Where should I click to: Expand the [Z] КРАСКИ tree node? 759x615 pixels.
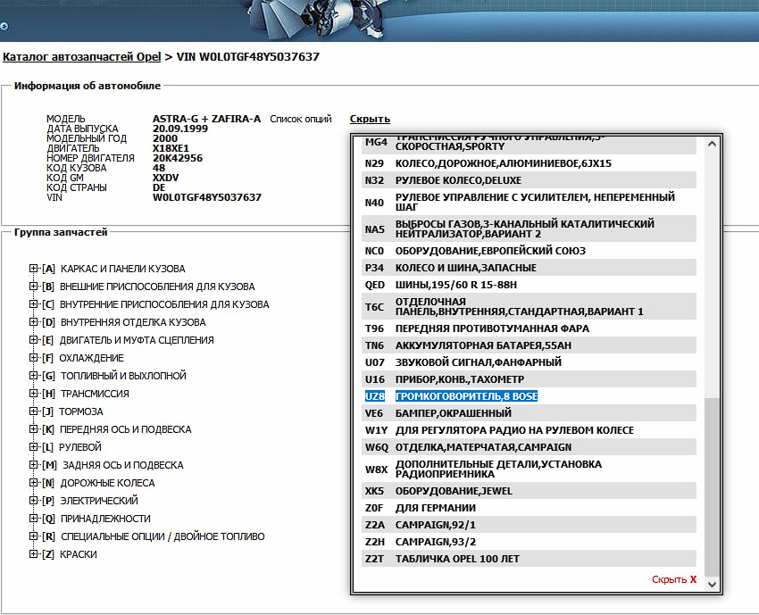[33, 554]
